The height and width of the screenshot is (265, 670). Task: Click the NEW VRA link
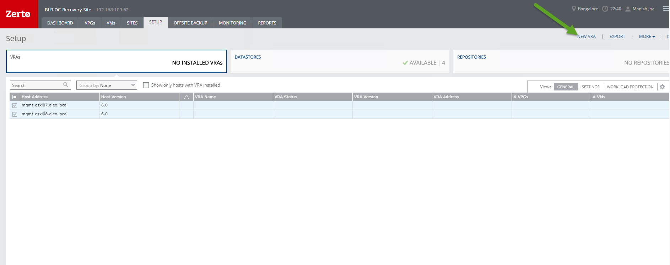tap(586, 37)
